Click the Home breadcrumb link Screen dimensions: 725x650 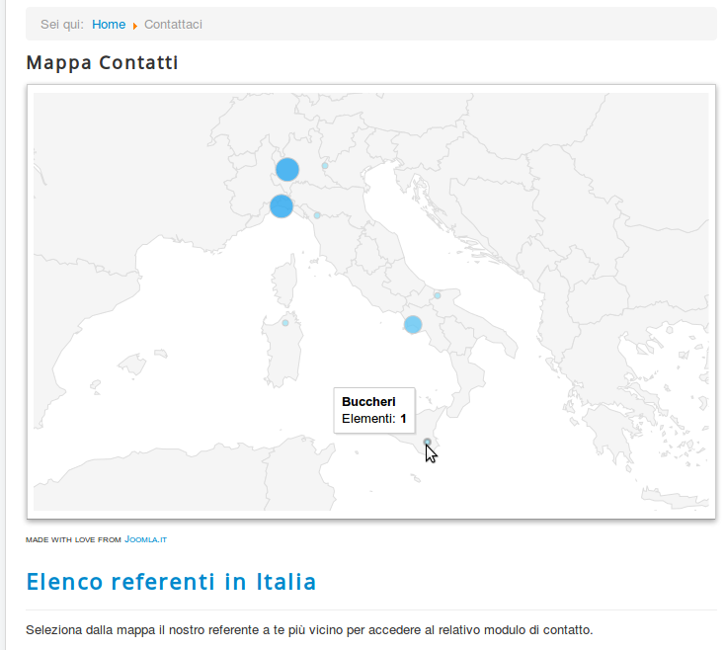[x=109, y=24]
